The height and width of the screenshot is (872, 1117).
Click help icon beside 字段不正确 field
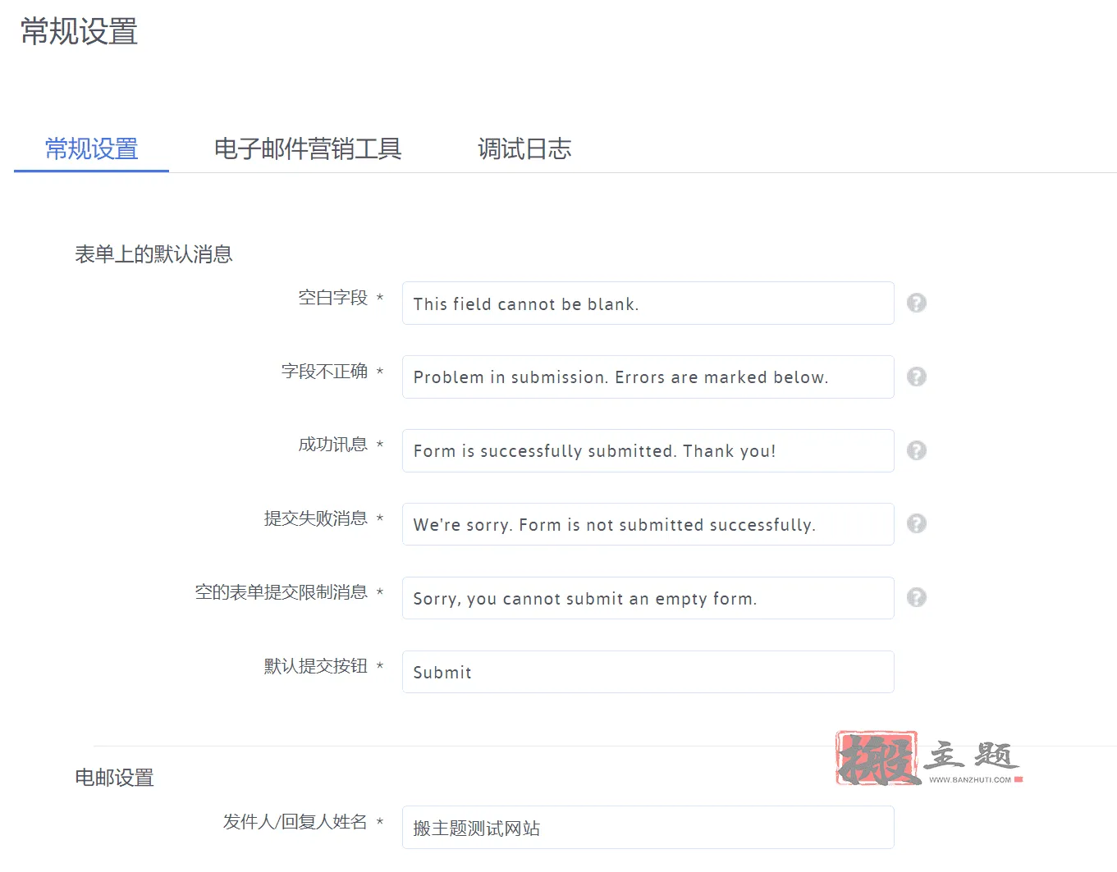[917, 377]
